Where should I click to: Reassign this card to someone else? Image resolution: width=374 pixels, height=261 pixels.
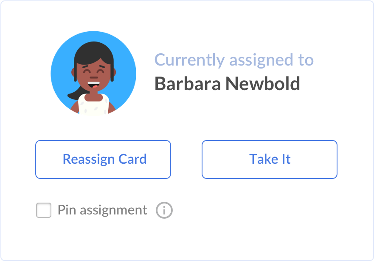coord(103,159)
